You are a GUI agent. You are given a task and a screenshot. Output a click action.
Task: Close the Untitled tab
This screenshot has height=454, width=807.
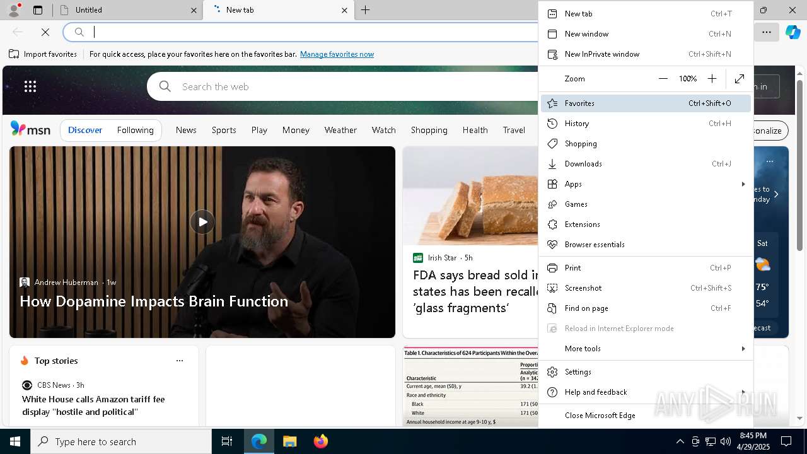point(194,10)
